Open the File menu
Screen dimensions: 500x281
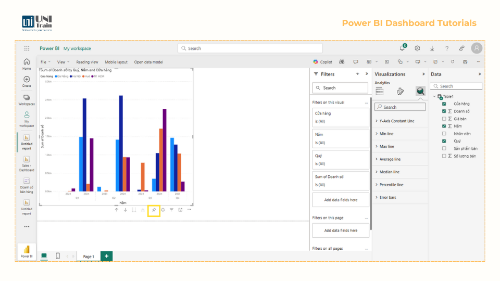point(45,62)
